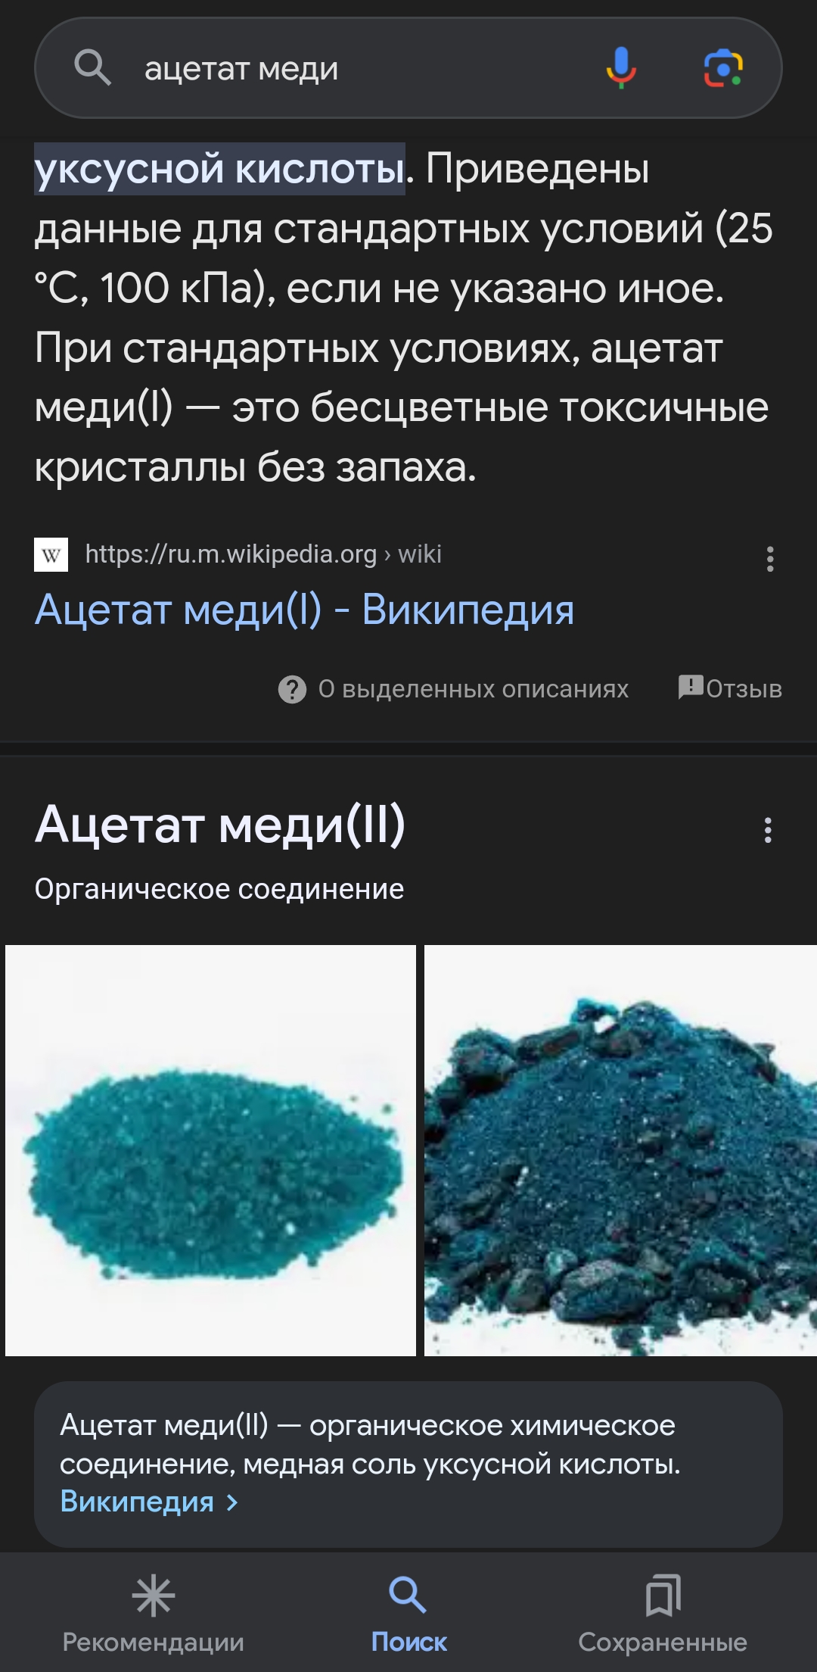This screenshot has width=817, height=1672.
Task: Open the left copper acetate powder image
Action: pyautogui.click(x=210, y=1150)
